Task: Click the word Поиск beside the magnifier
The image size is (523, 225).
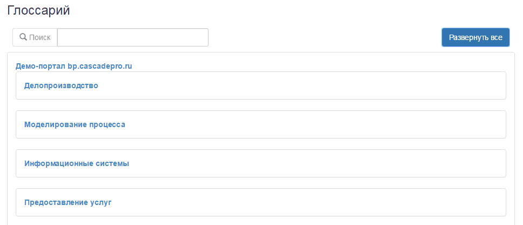Action: coord(39,37)
